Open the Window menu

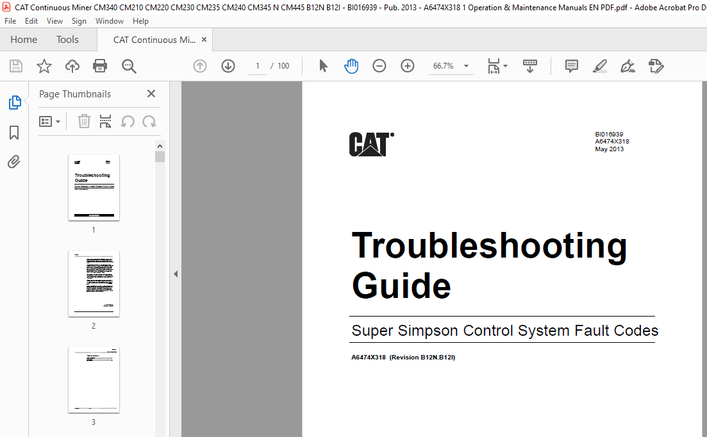[x=110, y=21]
